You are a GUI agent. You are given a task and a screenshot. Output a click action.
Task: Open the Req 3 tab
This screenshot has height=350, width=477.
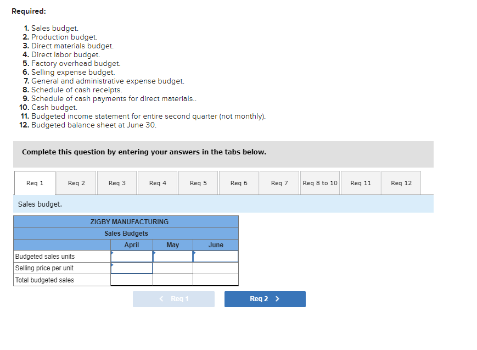(116, 182)
